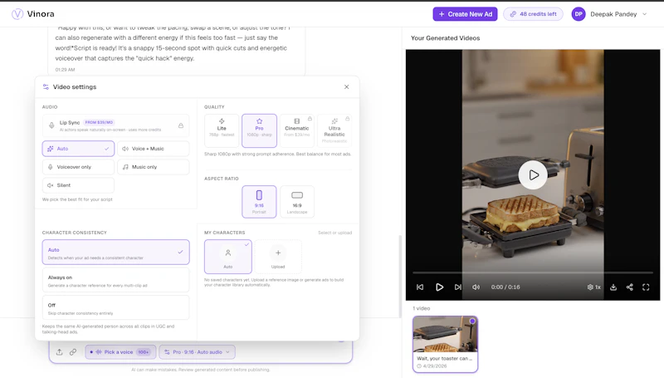
Task: Click the video progress bar
Action: [x=533, y=272]
